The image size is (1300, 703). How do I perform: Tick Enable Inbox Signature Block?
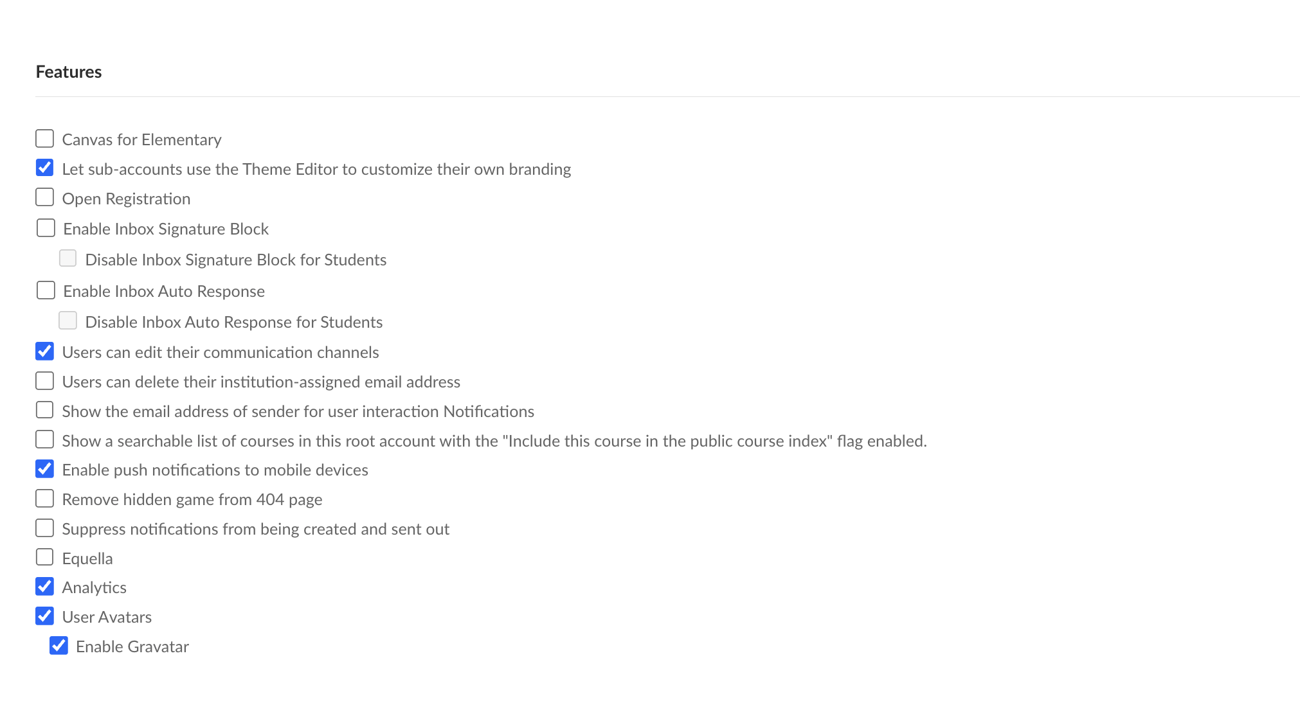[x=46, y=227]
